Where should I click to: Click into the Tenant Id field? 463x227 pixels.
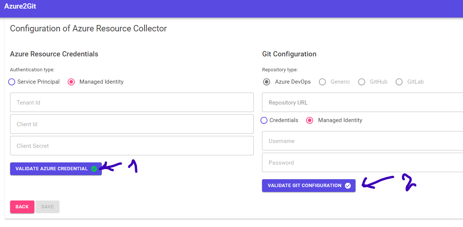coord(132,102)
